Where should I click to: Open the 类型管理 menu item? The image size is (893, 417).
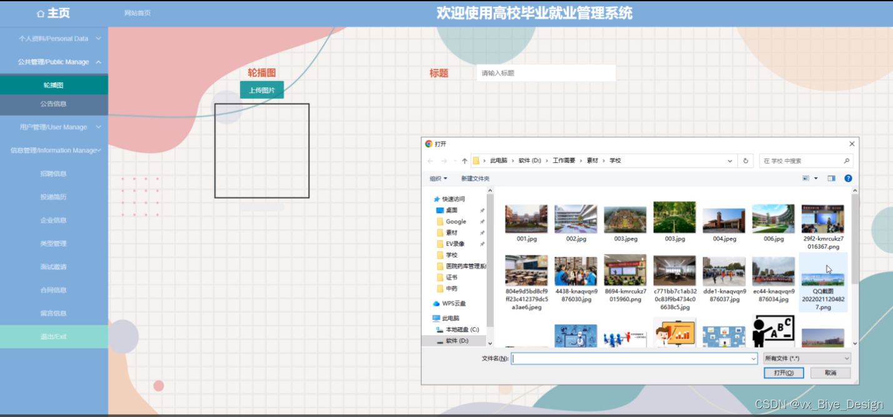coord(54,243)
